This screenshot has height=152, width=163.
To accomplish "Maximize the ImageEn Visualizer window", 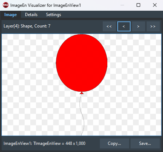I will 138,5.
